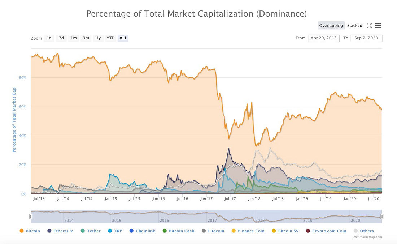This screenshot has height=244, width=397.
Task: Click the To date field
Action: 366,38
